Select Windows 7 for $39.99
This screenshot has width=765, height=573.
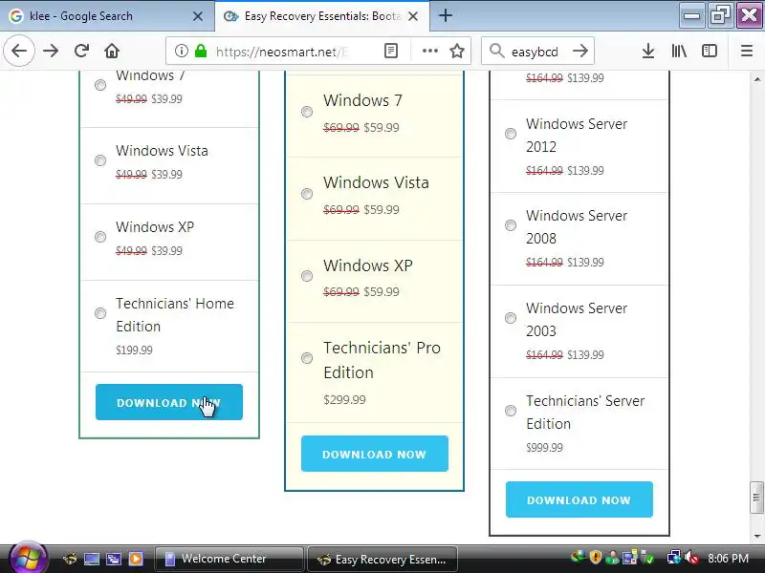[100, 85]
